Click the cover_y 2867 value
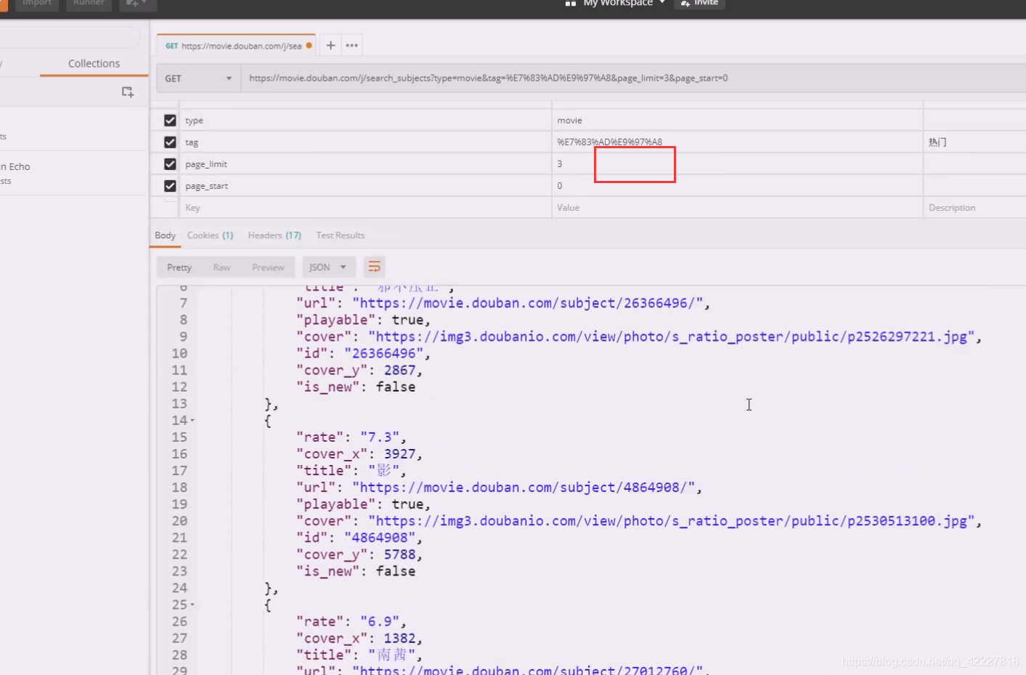 point(400,371)
